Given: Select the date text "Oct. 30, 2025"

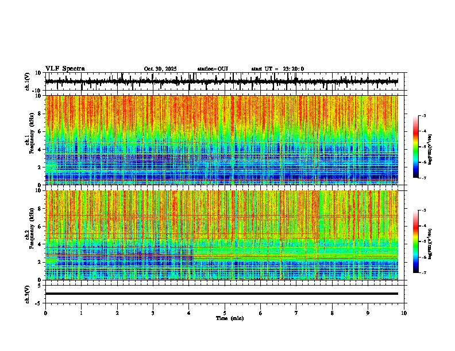Looking at the screenshot, I should click(x=160, y=69).
